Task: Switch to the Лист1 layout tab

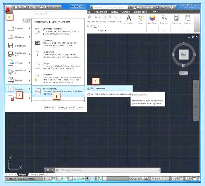Action: 33,174
